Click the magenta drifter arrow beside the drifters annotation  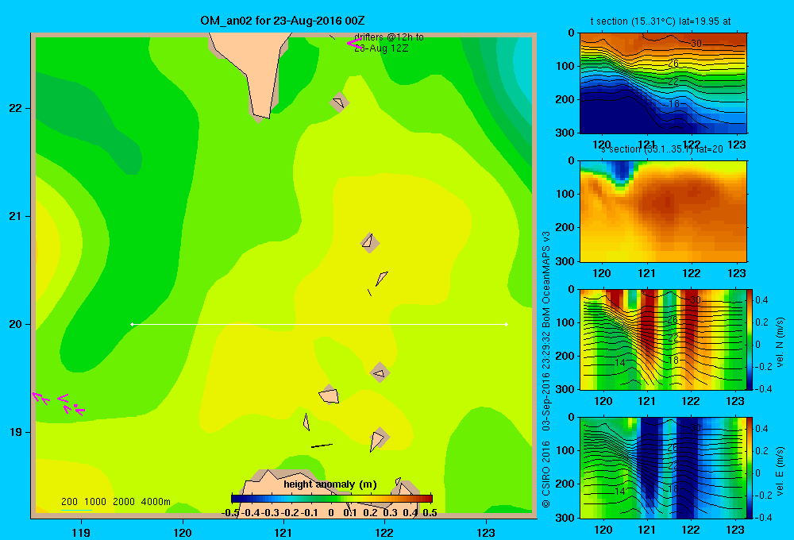353,43
